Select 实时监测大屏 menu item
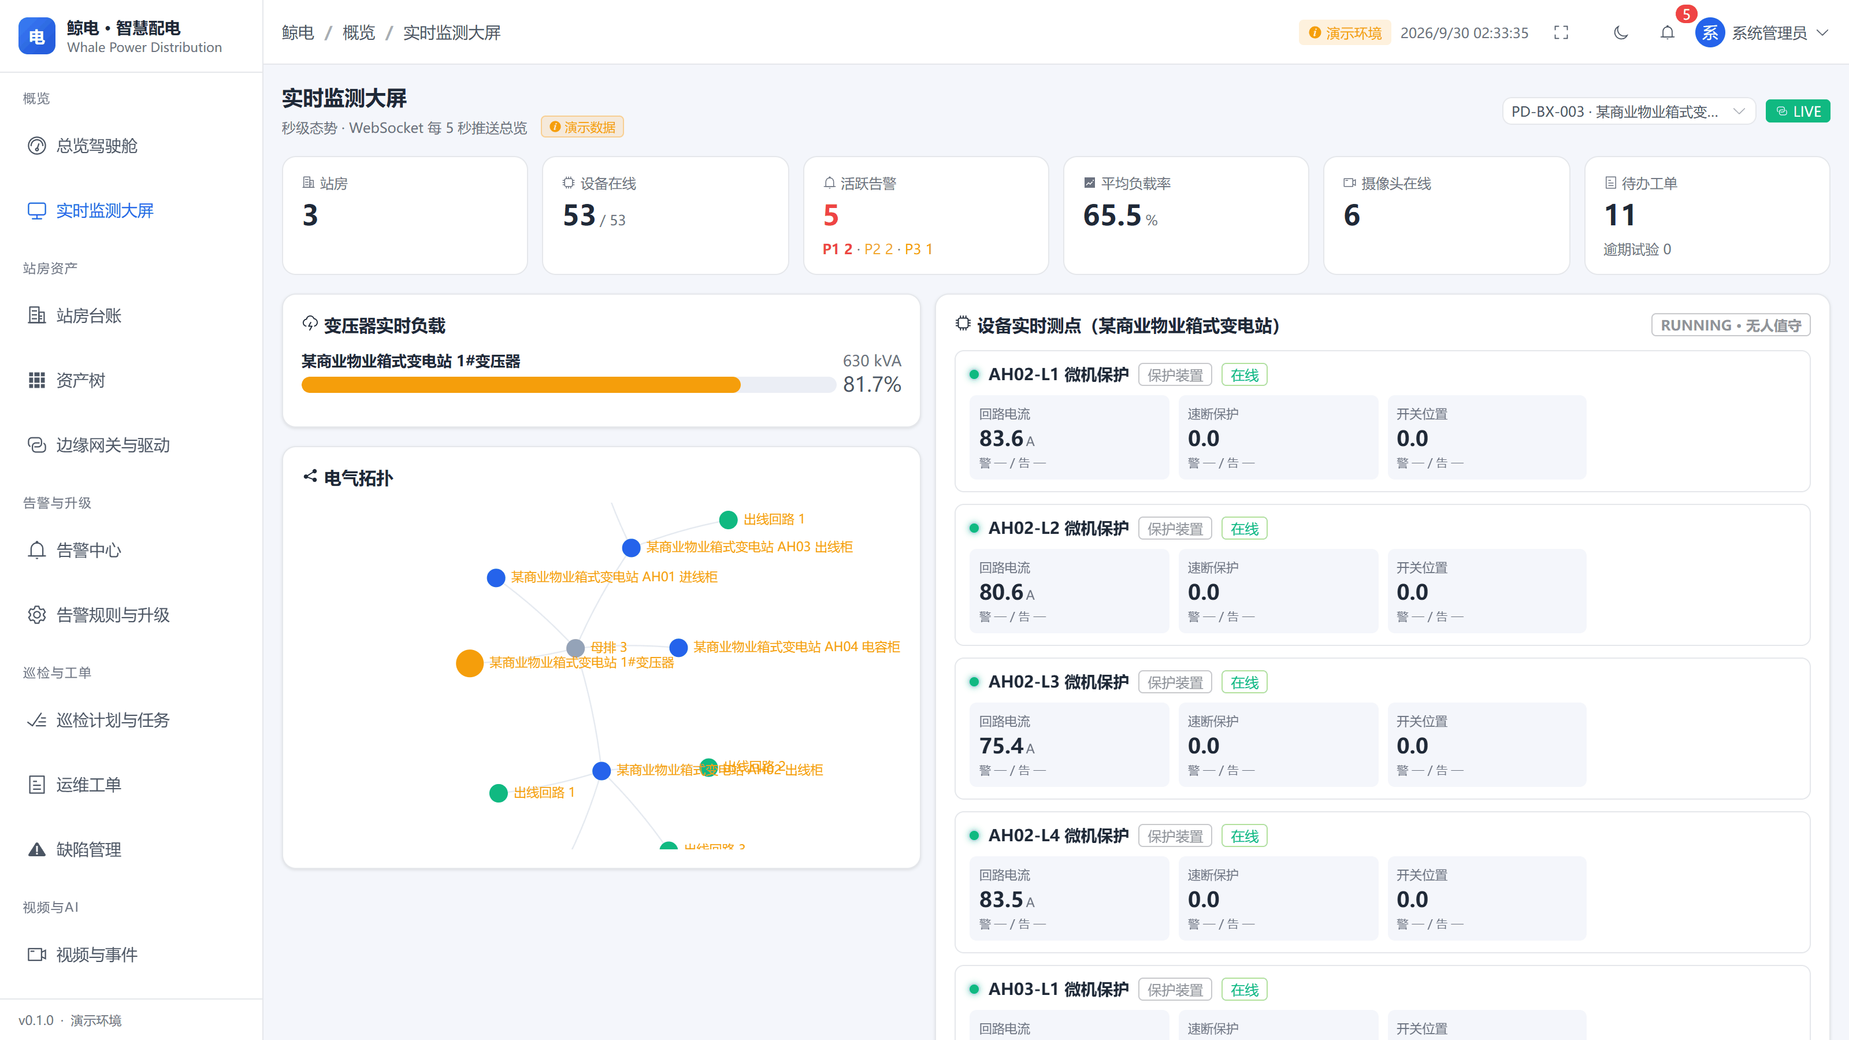1849x1040 pixels. click(131, 210)
